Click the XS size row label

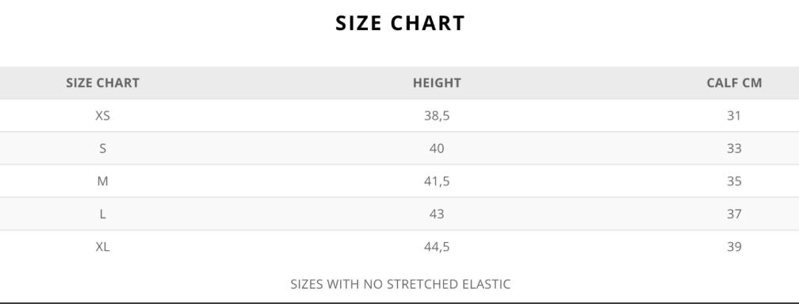[102, 116]
